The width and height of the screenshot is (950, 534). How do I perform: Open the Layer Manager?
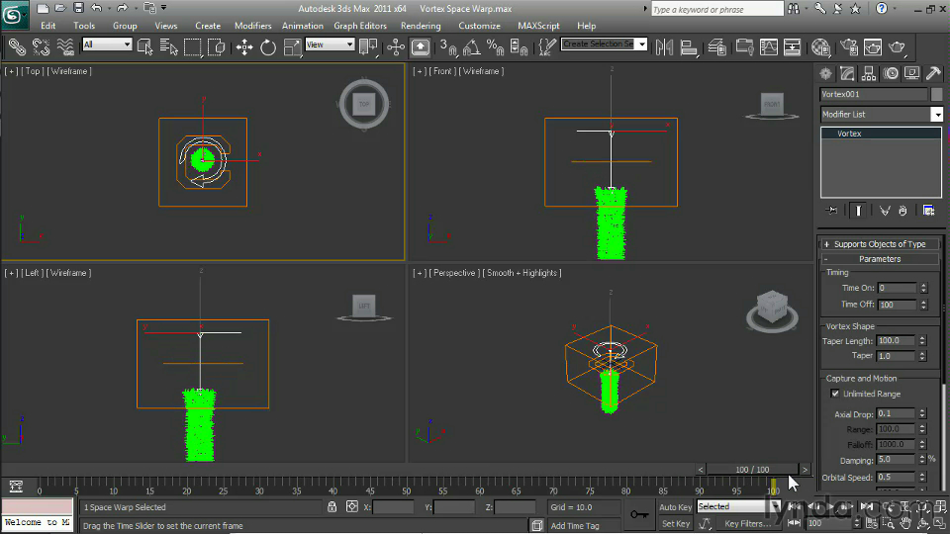pos(716,46)
